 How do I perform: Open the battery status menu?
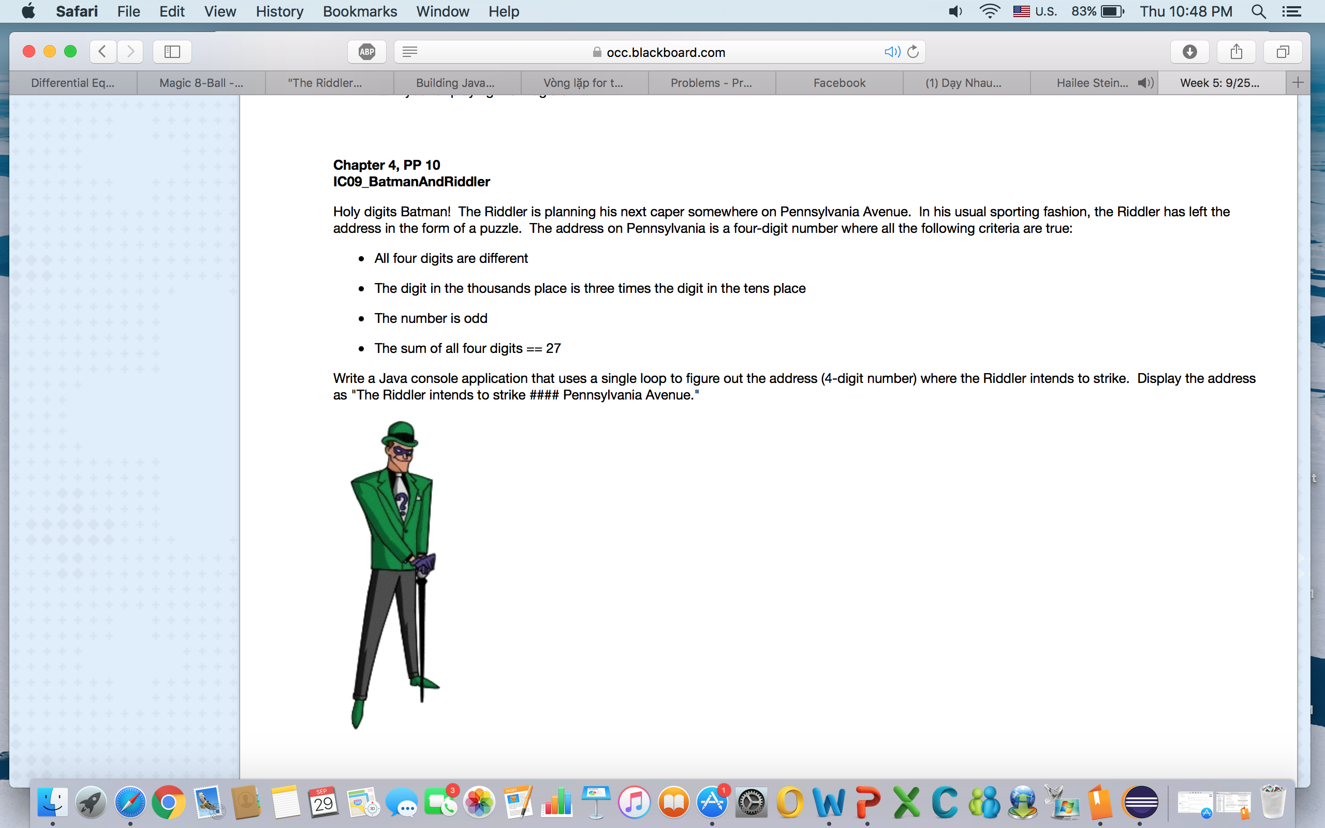coord(1098,11)
